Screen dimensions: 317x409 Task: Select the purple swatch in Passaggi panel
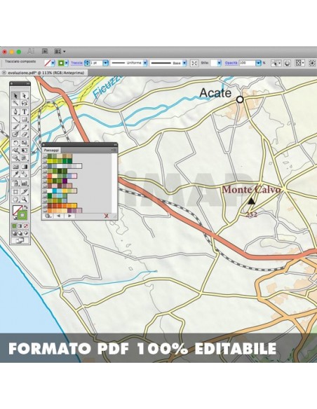pyautogui.click(x=65, y=181)
